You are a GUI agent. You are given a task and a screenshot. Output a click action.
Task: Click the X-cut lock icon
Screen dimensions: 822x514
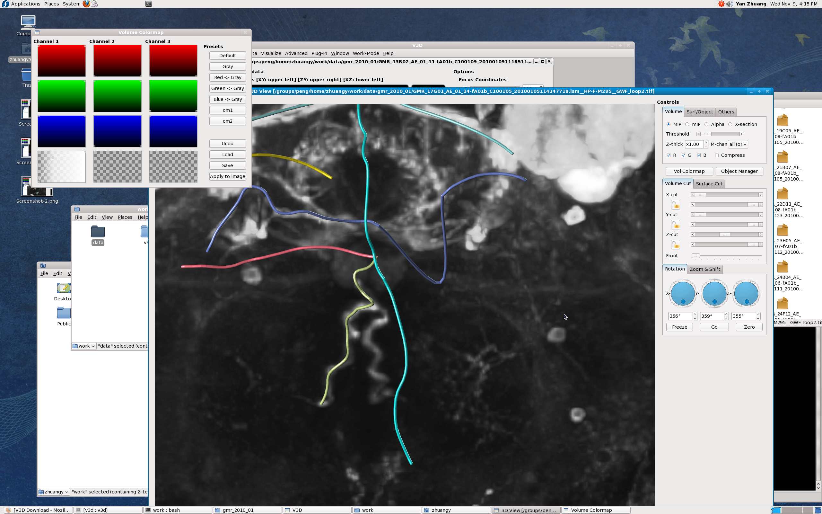pyautogui.click(x=675, y=205)
